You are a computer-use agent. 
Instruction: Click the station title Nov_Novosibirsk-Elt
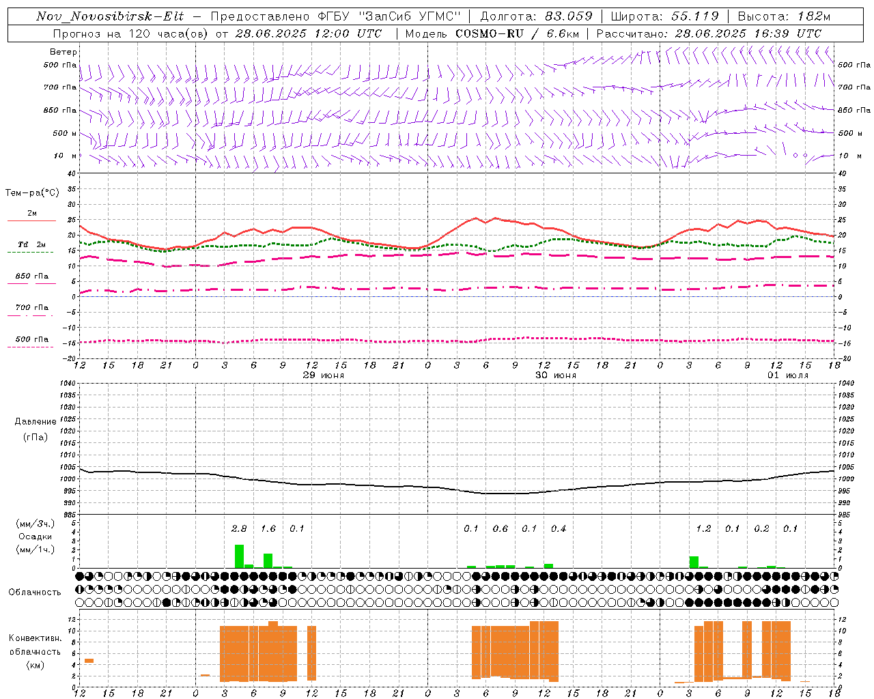(109, 16)
